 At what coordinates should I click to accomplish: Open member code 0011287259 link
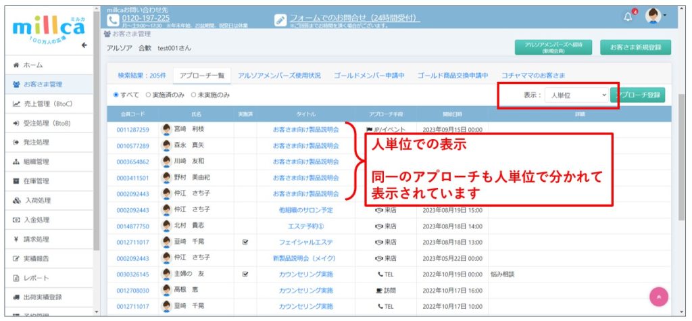tap(132, 128)
